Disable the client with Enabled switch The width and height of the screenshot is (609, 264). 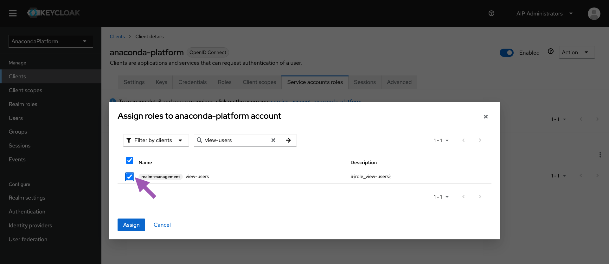coord(506,53)
